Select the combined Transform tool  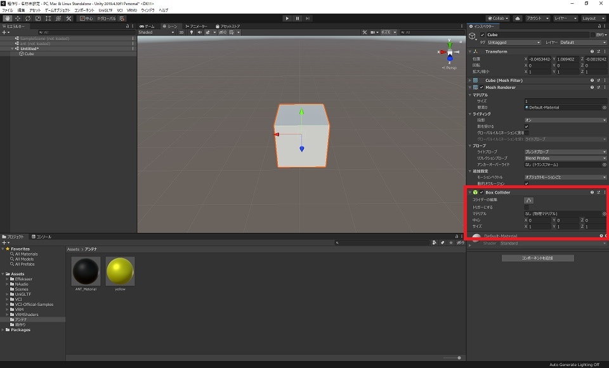(x=58, y=18)
